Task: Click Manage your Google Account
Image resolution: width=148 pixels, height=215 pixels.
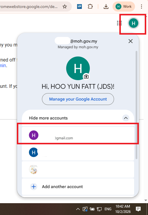Action: 78,99
